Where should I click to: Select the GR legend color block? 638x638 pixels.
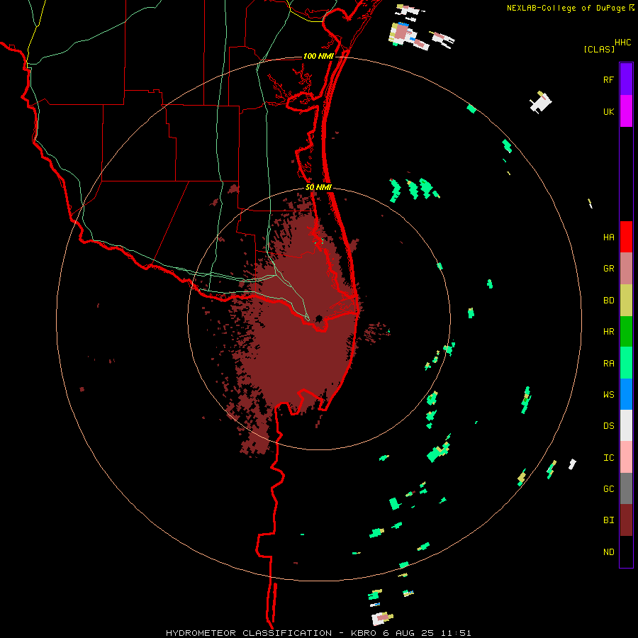626,269
